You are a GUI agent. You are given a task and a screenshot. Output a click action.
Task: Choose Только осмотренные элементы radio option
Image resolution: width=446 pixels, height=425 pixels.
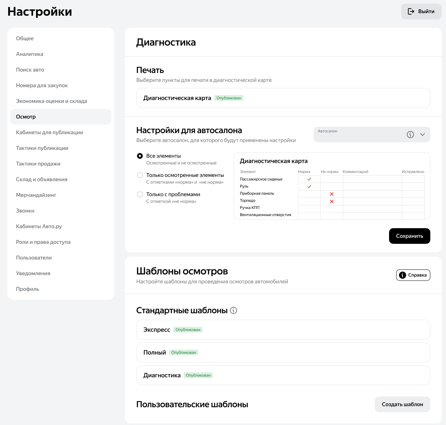(140, 175)
